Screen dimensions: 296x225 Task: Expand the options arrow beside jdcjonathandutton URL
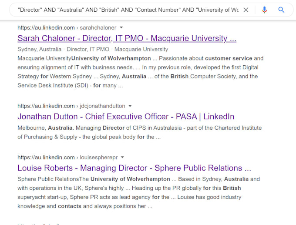[x=130, y=106]
